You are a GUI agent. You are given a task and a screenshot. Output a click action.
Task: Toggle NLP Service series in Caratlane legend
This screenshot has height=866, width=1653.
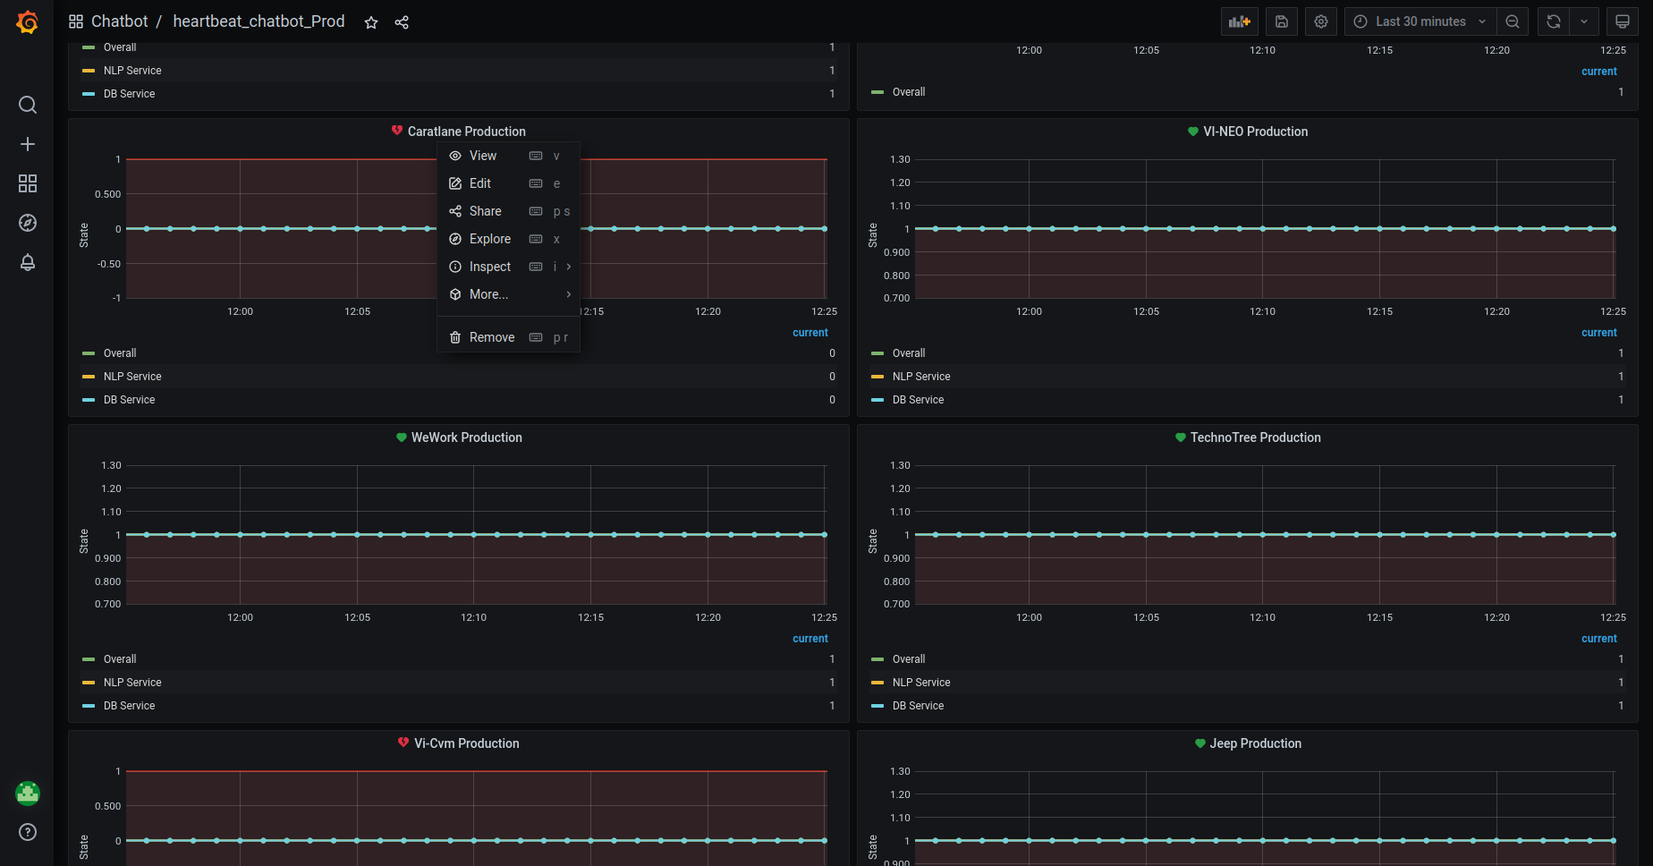click(132, 377)
